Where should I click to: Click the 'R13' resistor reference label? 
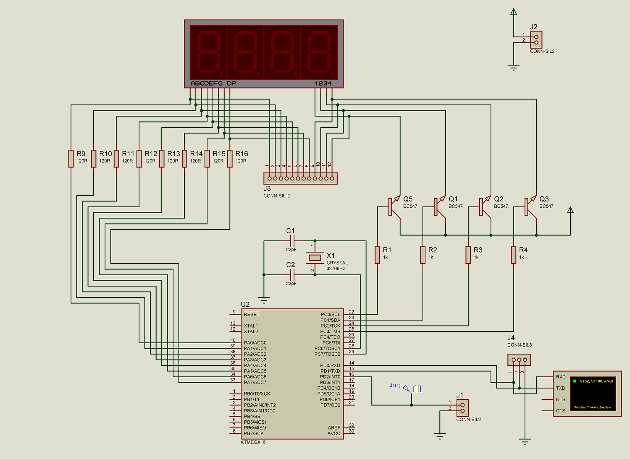(x=173, y=154)
